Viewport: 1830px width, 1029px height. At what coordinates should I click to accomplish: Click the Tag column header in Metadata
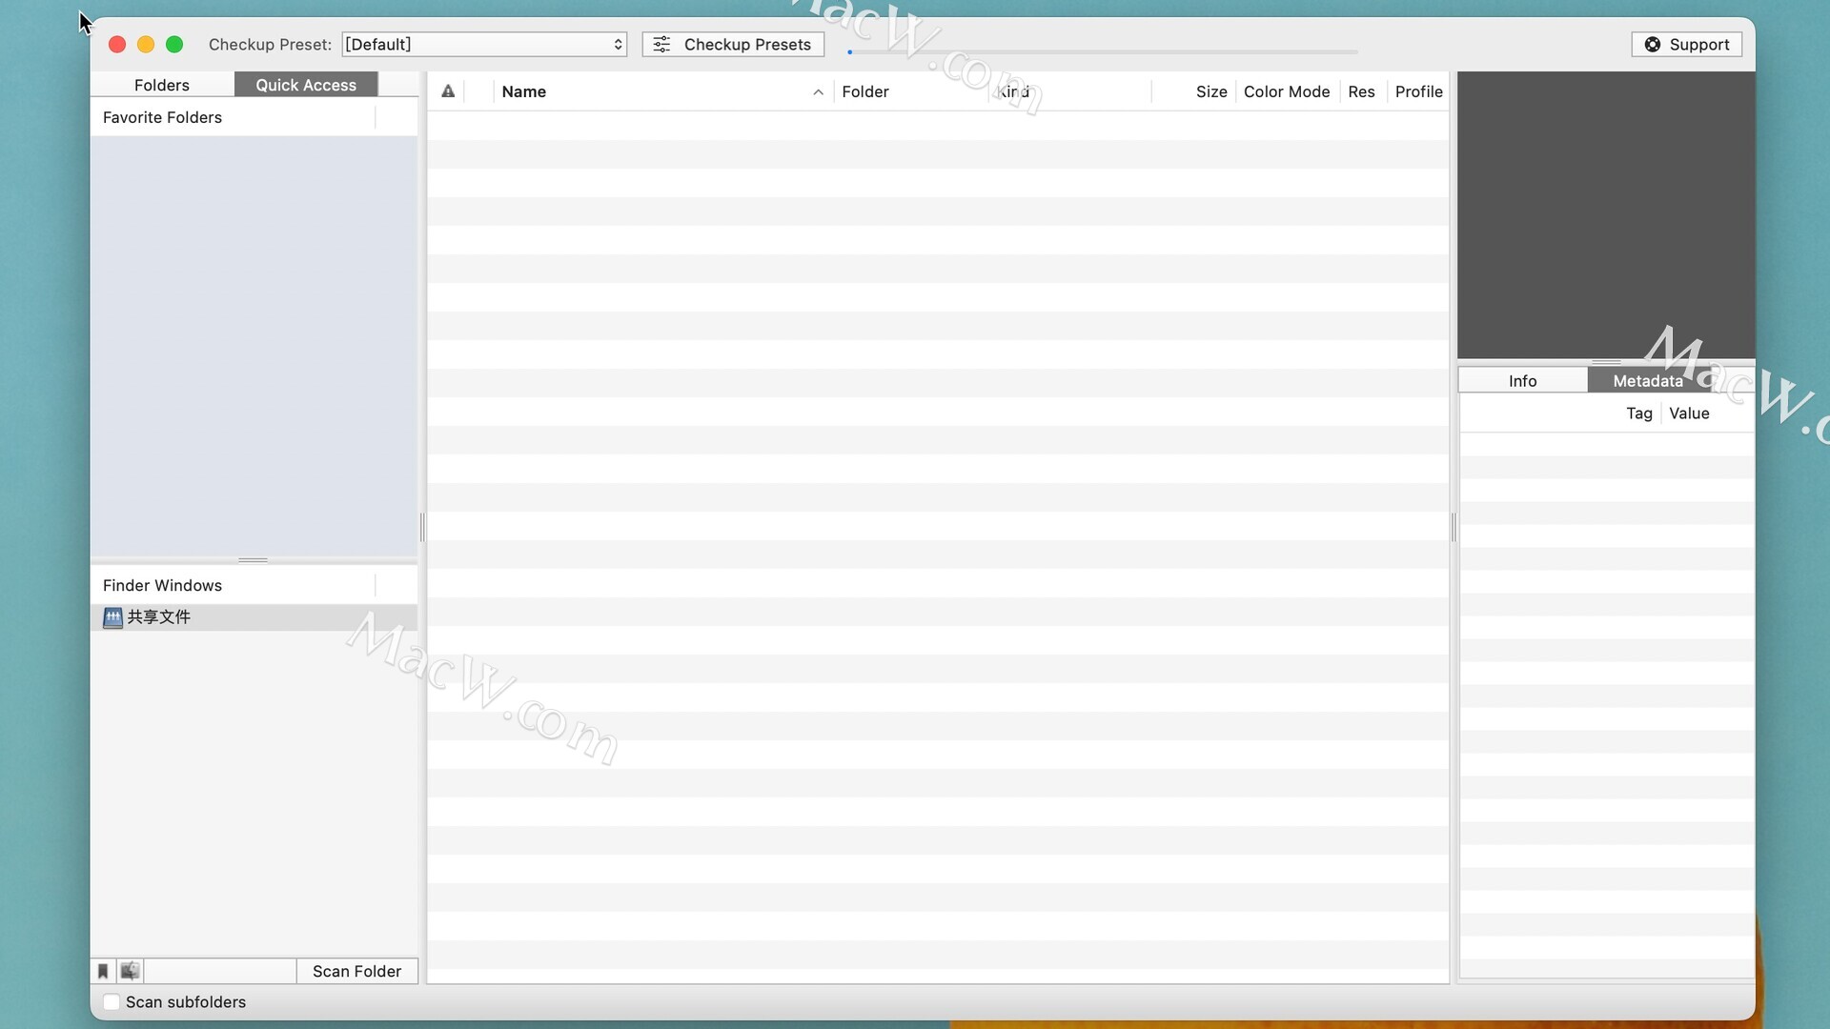point(1638,414)
